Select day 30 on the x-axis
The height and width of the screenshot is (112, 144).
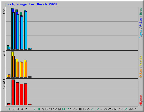pyautogui.click(x=131, y=109)
